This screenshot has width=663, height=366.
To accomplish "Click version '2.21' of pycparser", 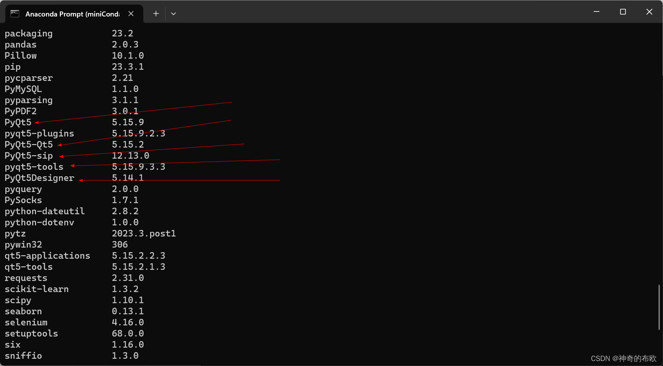I will 123,78.
